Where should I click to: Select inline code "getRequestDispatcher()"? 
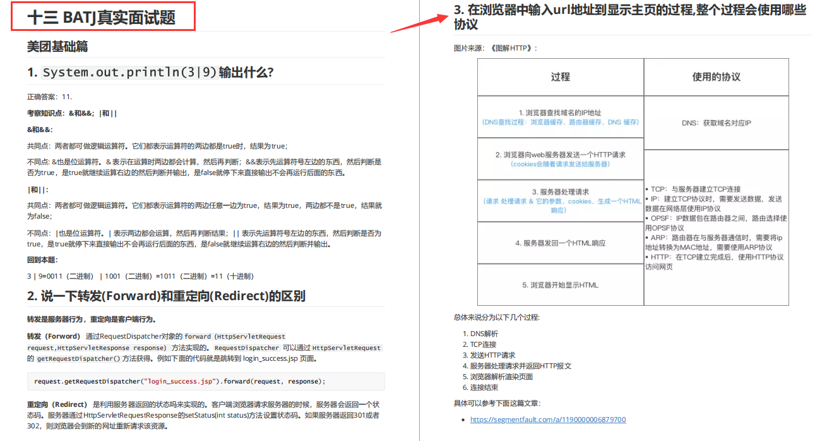(x=78, y=358)
